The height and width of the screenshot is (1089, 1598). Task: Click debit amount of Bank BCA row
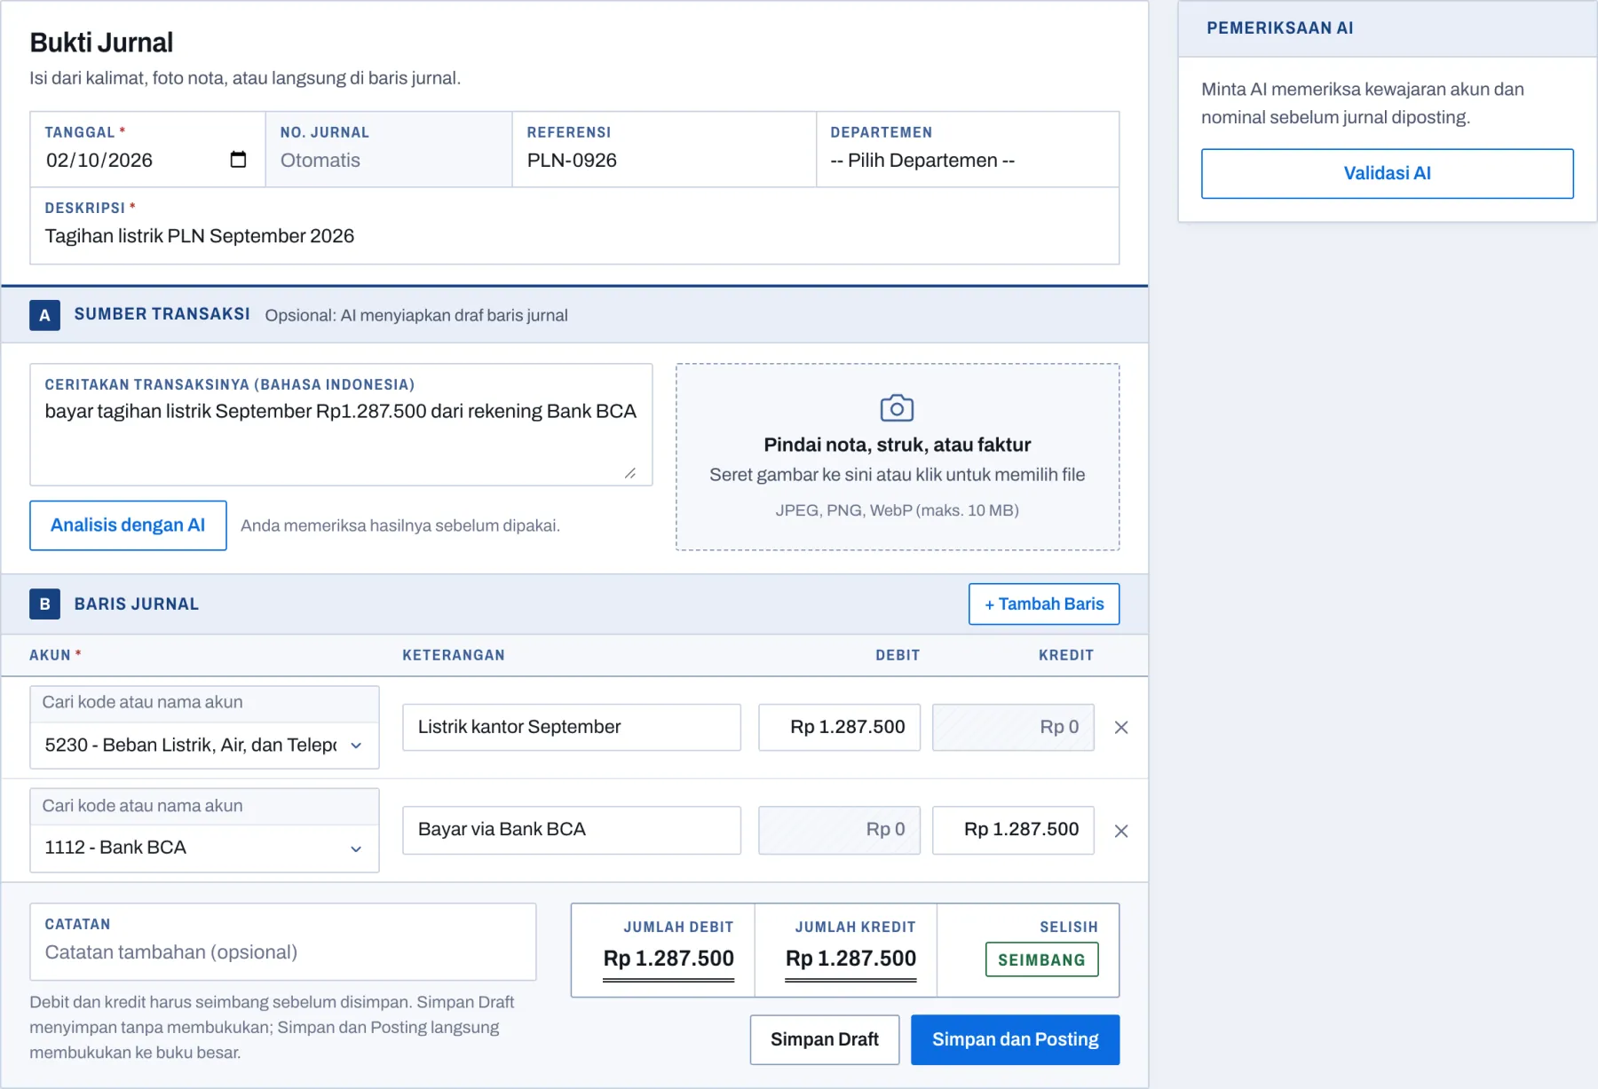point(840,831)
